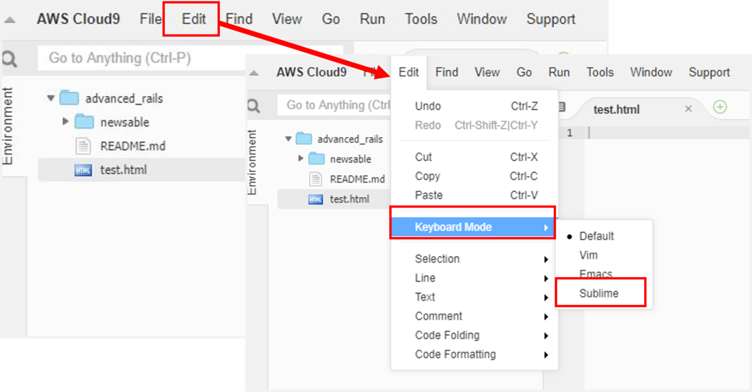Viewport: 752px width, 392px height.
Task: Click the tab list icon left of test.html tab
Action: pos(561,108)
